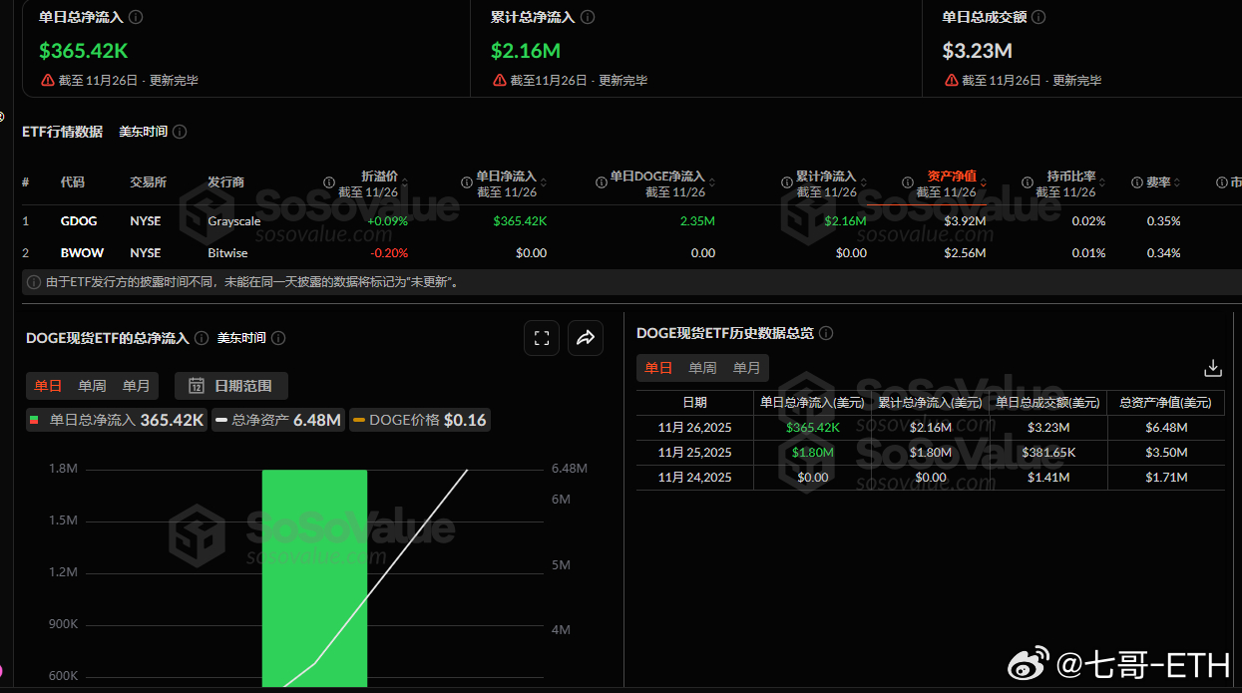Click info icon left of 累计净流入 header
The width and height of the screenshot is (1242, 693).
(x=787, y=182)
